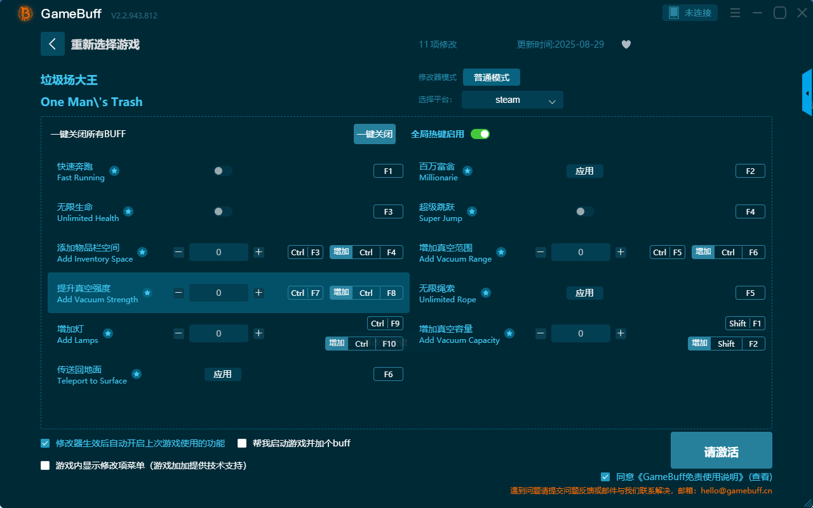Toggle Super Jump switch

pos(585,211)
